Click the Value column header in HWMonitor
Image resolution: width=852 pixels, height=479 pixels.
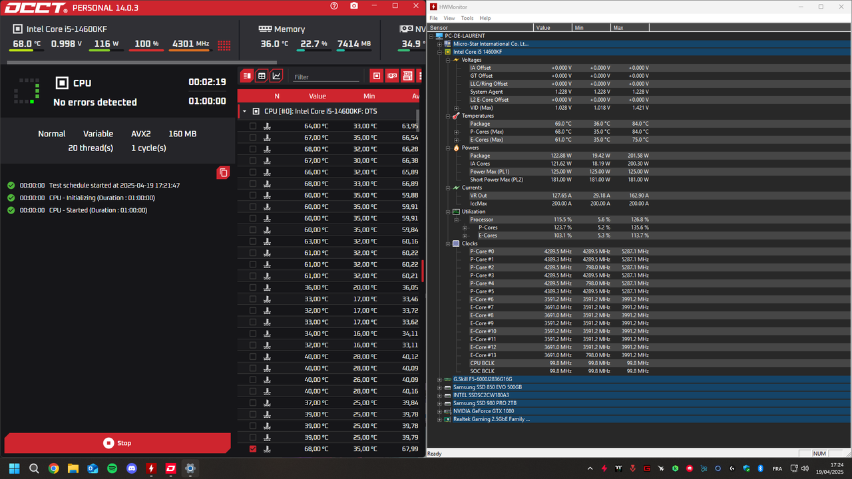[552, 28]
